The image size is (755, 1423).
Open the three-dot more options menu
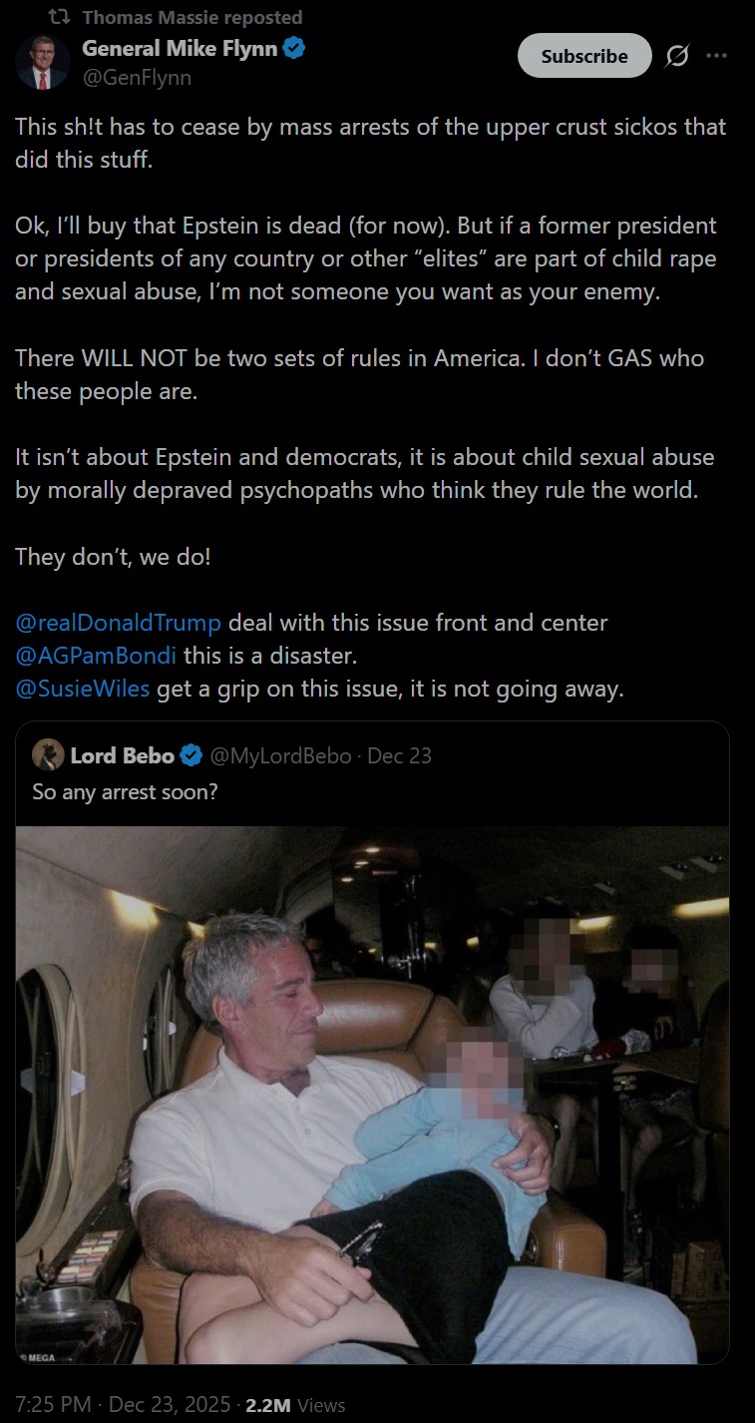(x=716, y=56)
